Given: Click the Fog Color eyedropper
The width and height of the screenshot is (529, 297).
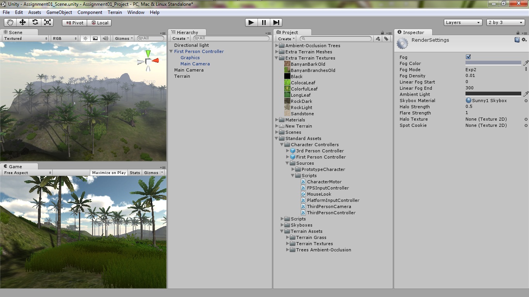Looking at the screenshot, I should coord(526,63).
